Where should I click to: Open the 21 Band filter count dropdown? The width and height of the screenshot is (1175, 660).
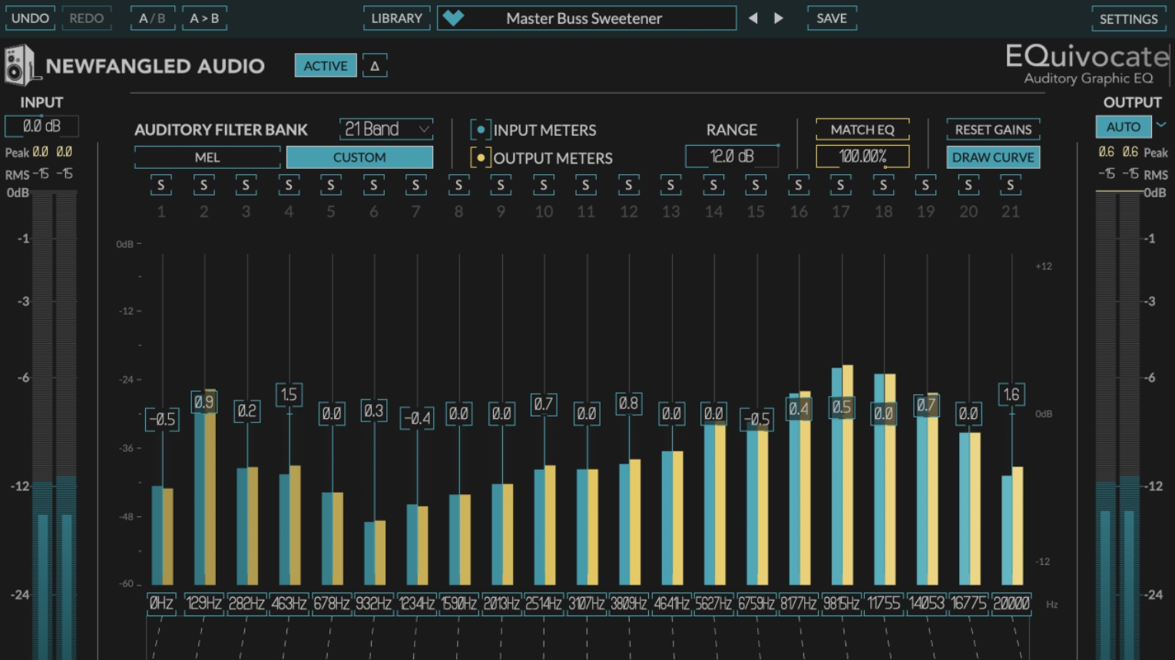[x=386, y=129]
